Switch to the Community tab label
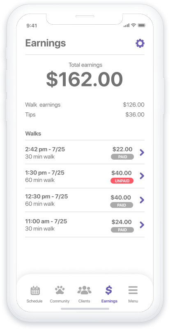 [x=60, y=301]
